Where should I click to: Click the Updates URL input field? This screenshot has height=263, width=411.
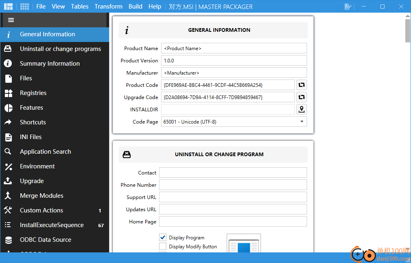click(x=233, y=209)
